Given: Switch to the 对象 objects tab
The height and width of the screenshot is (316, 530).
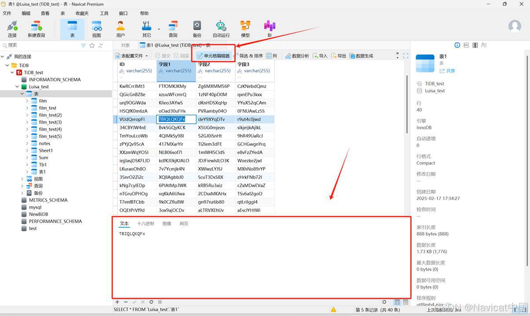Looking at the screenshot, I should pyautogui.click(x=125, y=45).
